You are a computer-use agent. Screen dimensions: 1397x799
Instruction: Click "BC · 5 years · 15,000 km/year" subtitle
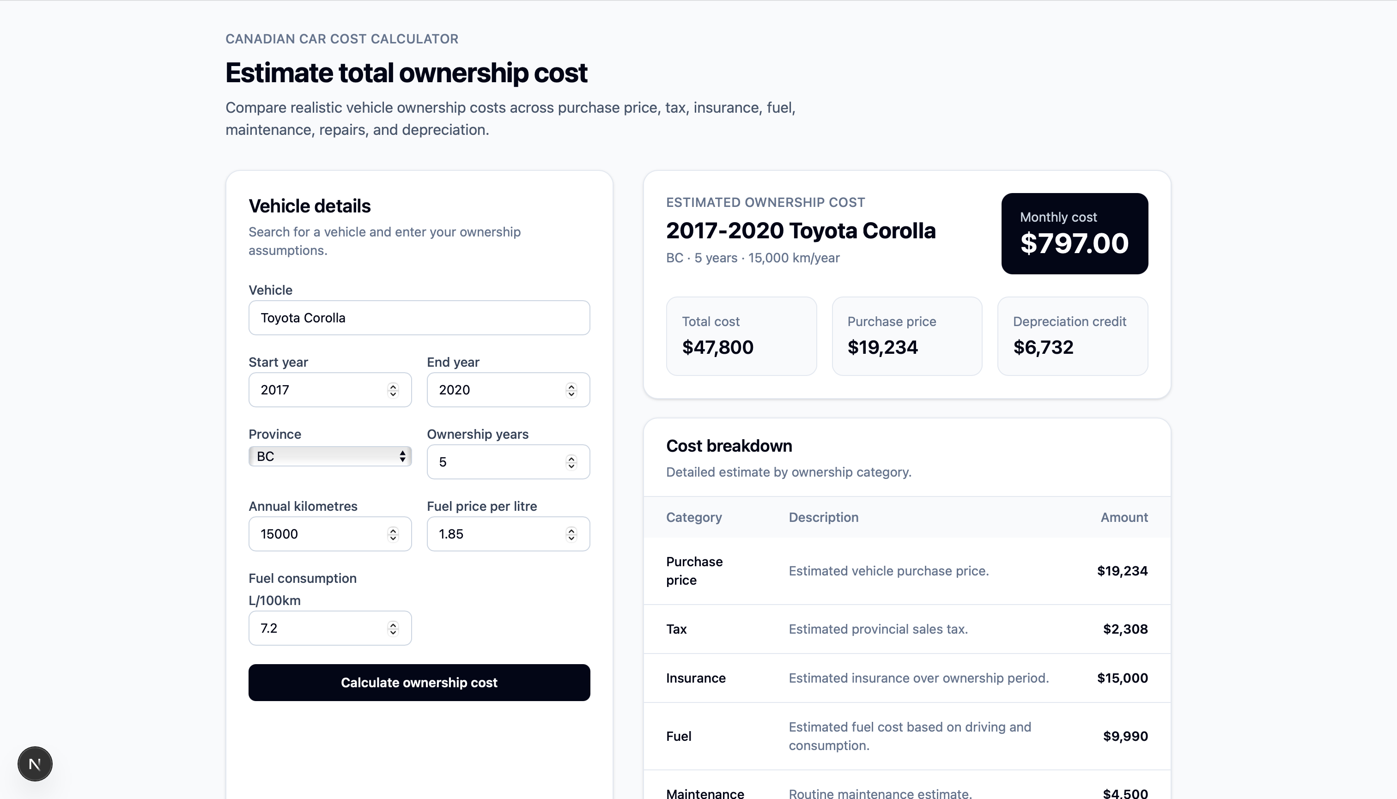[x=753, y=258]
